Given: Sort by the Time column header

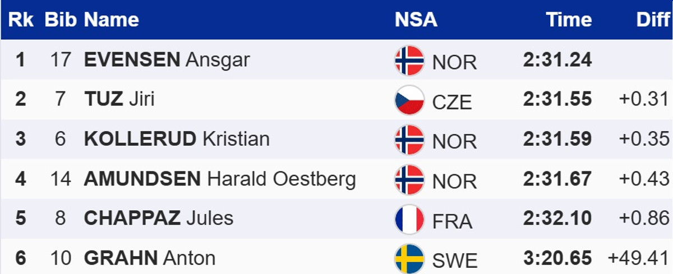Looking at the screenshot, I should point(569,20).
